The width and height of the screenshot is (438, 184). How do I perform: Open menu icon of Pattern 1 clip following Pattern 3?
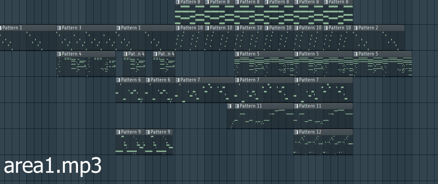118,28
